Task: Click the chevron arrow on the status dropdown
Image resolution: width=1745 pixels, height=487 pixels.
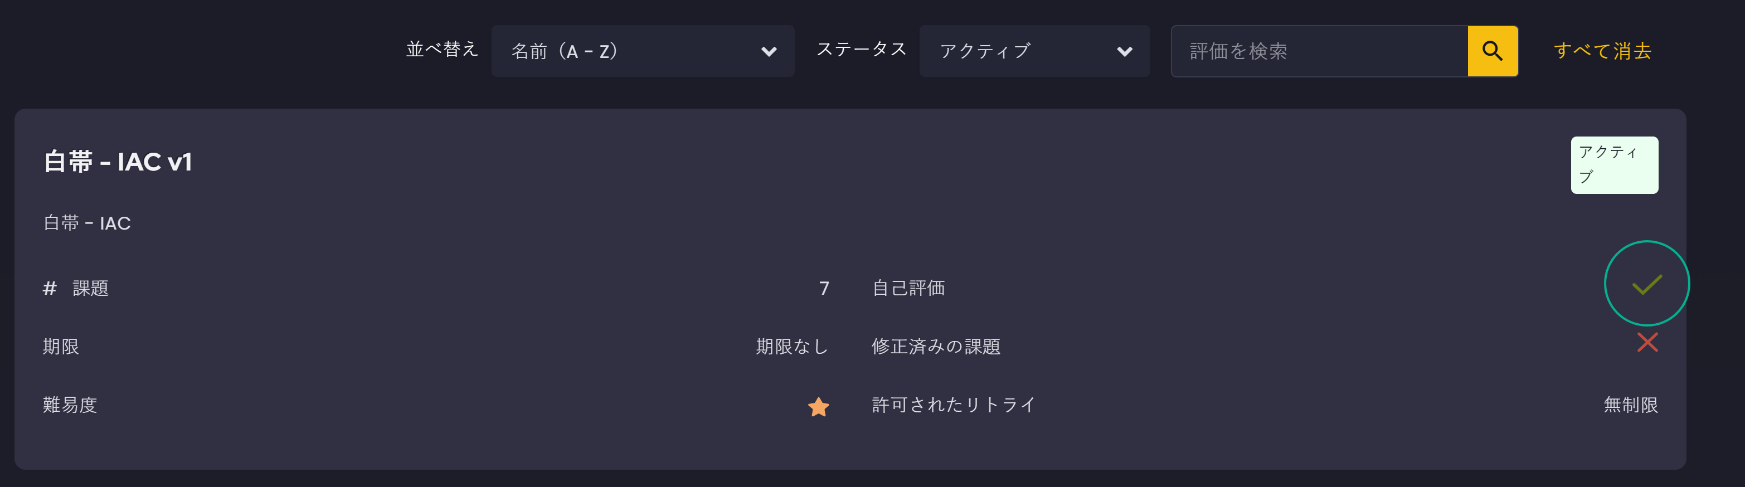Action: click(1125, 51)
